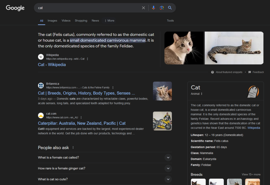The height and width of the screenshot is (185, 270).
Task: Switch to the All results tab
Action: pyautogui.click(x=41, y=21)
